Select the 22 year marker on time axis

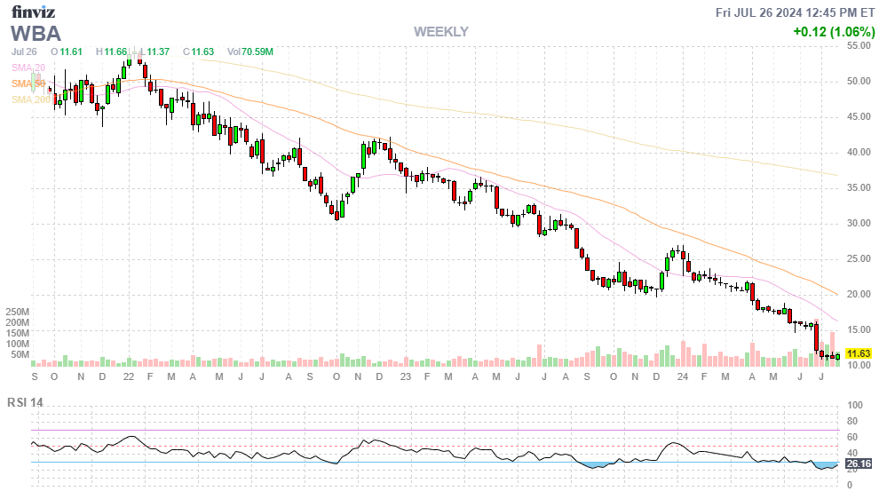pyautogui.click(x=129, y=376)
